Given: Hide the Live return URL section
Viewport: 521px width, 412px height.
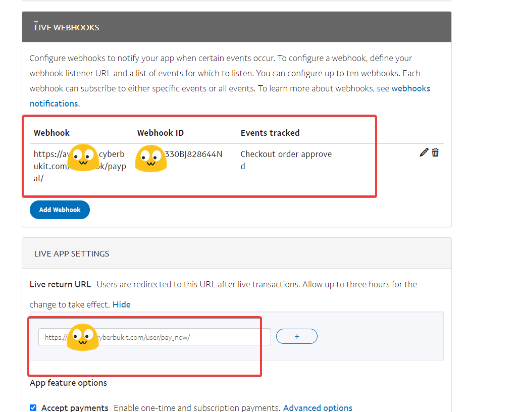Looking at the screenshot, I should click(x=121, y=304).
